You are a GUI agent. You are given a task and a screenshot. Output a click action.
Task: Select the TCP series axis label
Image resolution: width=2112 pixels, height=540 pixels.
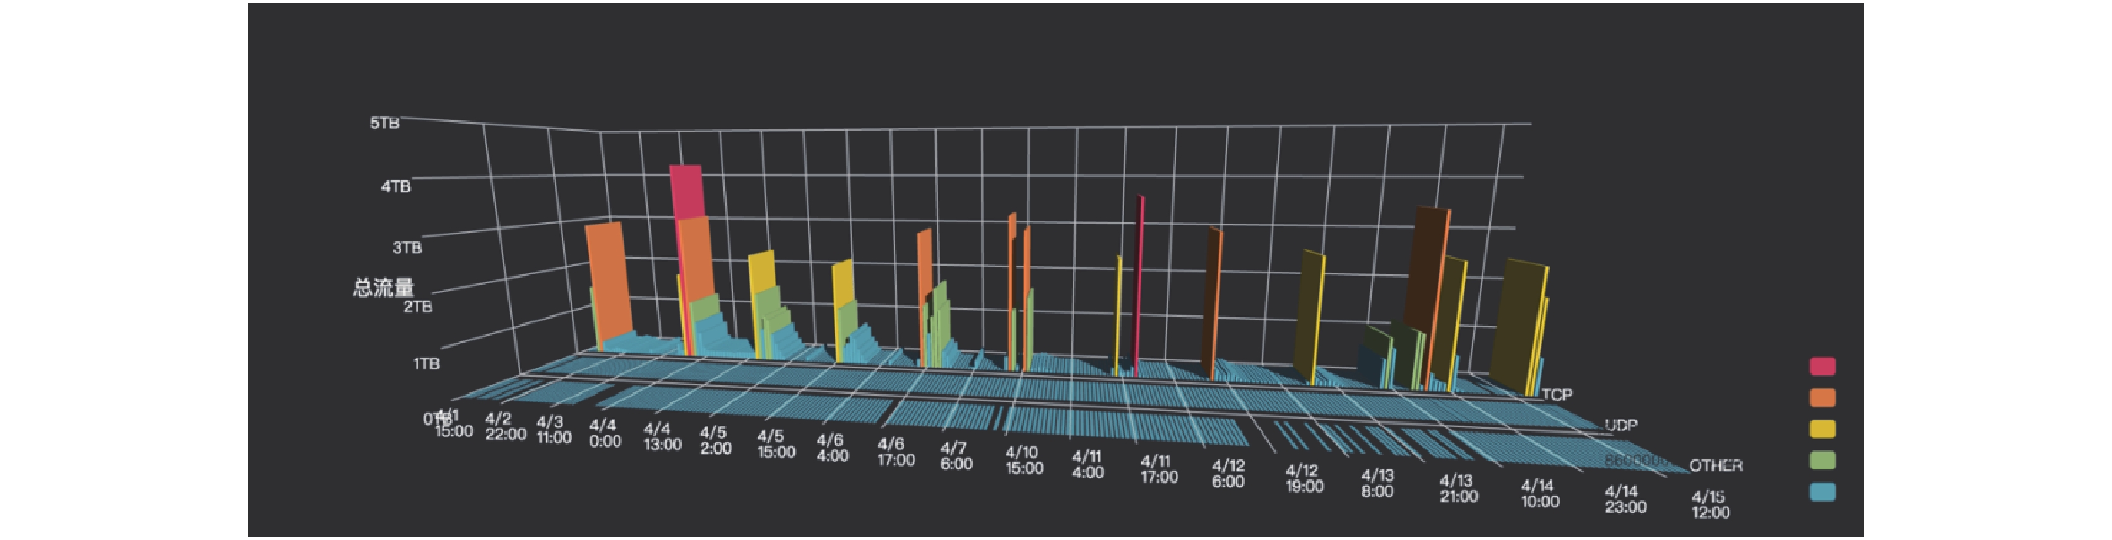point(1557,394)
